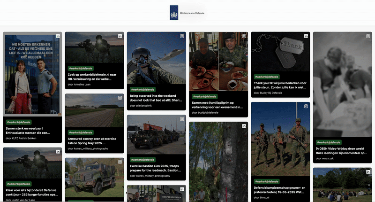The image size is (375, 202).
Task: Click Instagram icon on fighter pilot post
Action: point(182,36)
